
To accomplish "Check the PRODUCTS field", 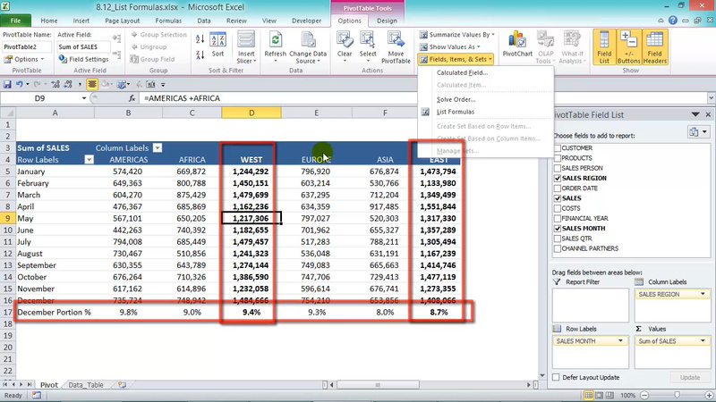I will tap(558, 158).
